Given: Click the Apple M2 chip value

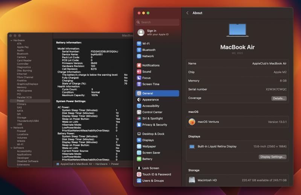Looking at the screenshot, I should click(280, 72).
